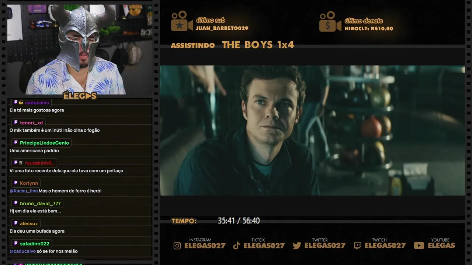The image size is (472, 265).
Task: Click Twitch badge beside Koriynn
Action: click(15, 183)
